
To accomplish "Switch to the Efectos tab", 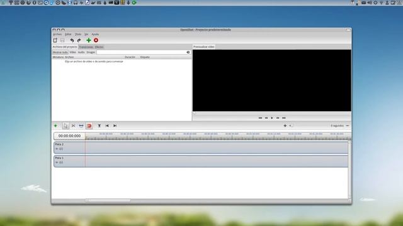I will pyautogui.click(x=99, y=47).
